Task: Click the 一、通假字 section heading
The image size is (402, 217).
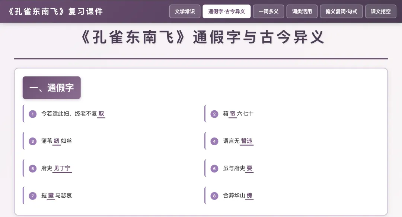Action: (51, 88)
